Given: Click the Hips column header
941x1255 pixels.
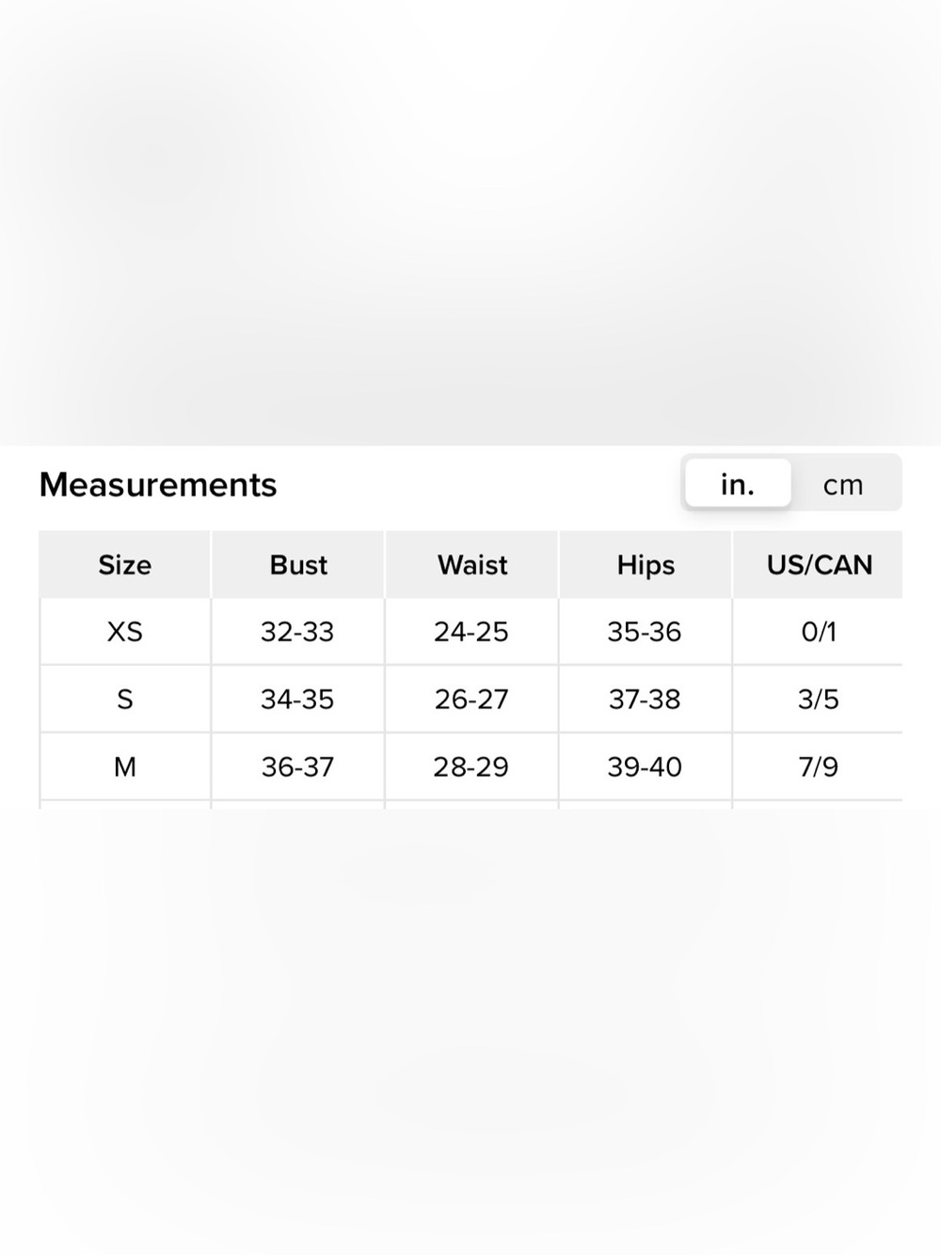Looking at the screenshot, I should coord(646,565).
